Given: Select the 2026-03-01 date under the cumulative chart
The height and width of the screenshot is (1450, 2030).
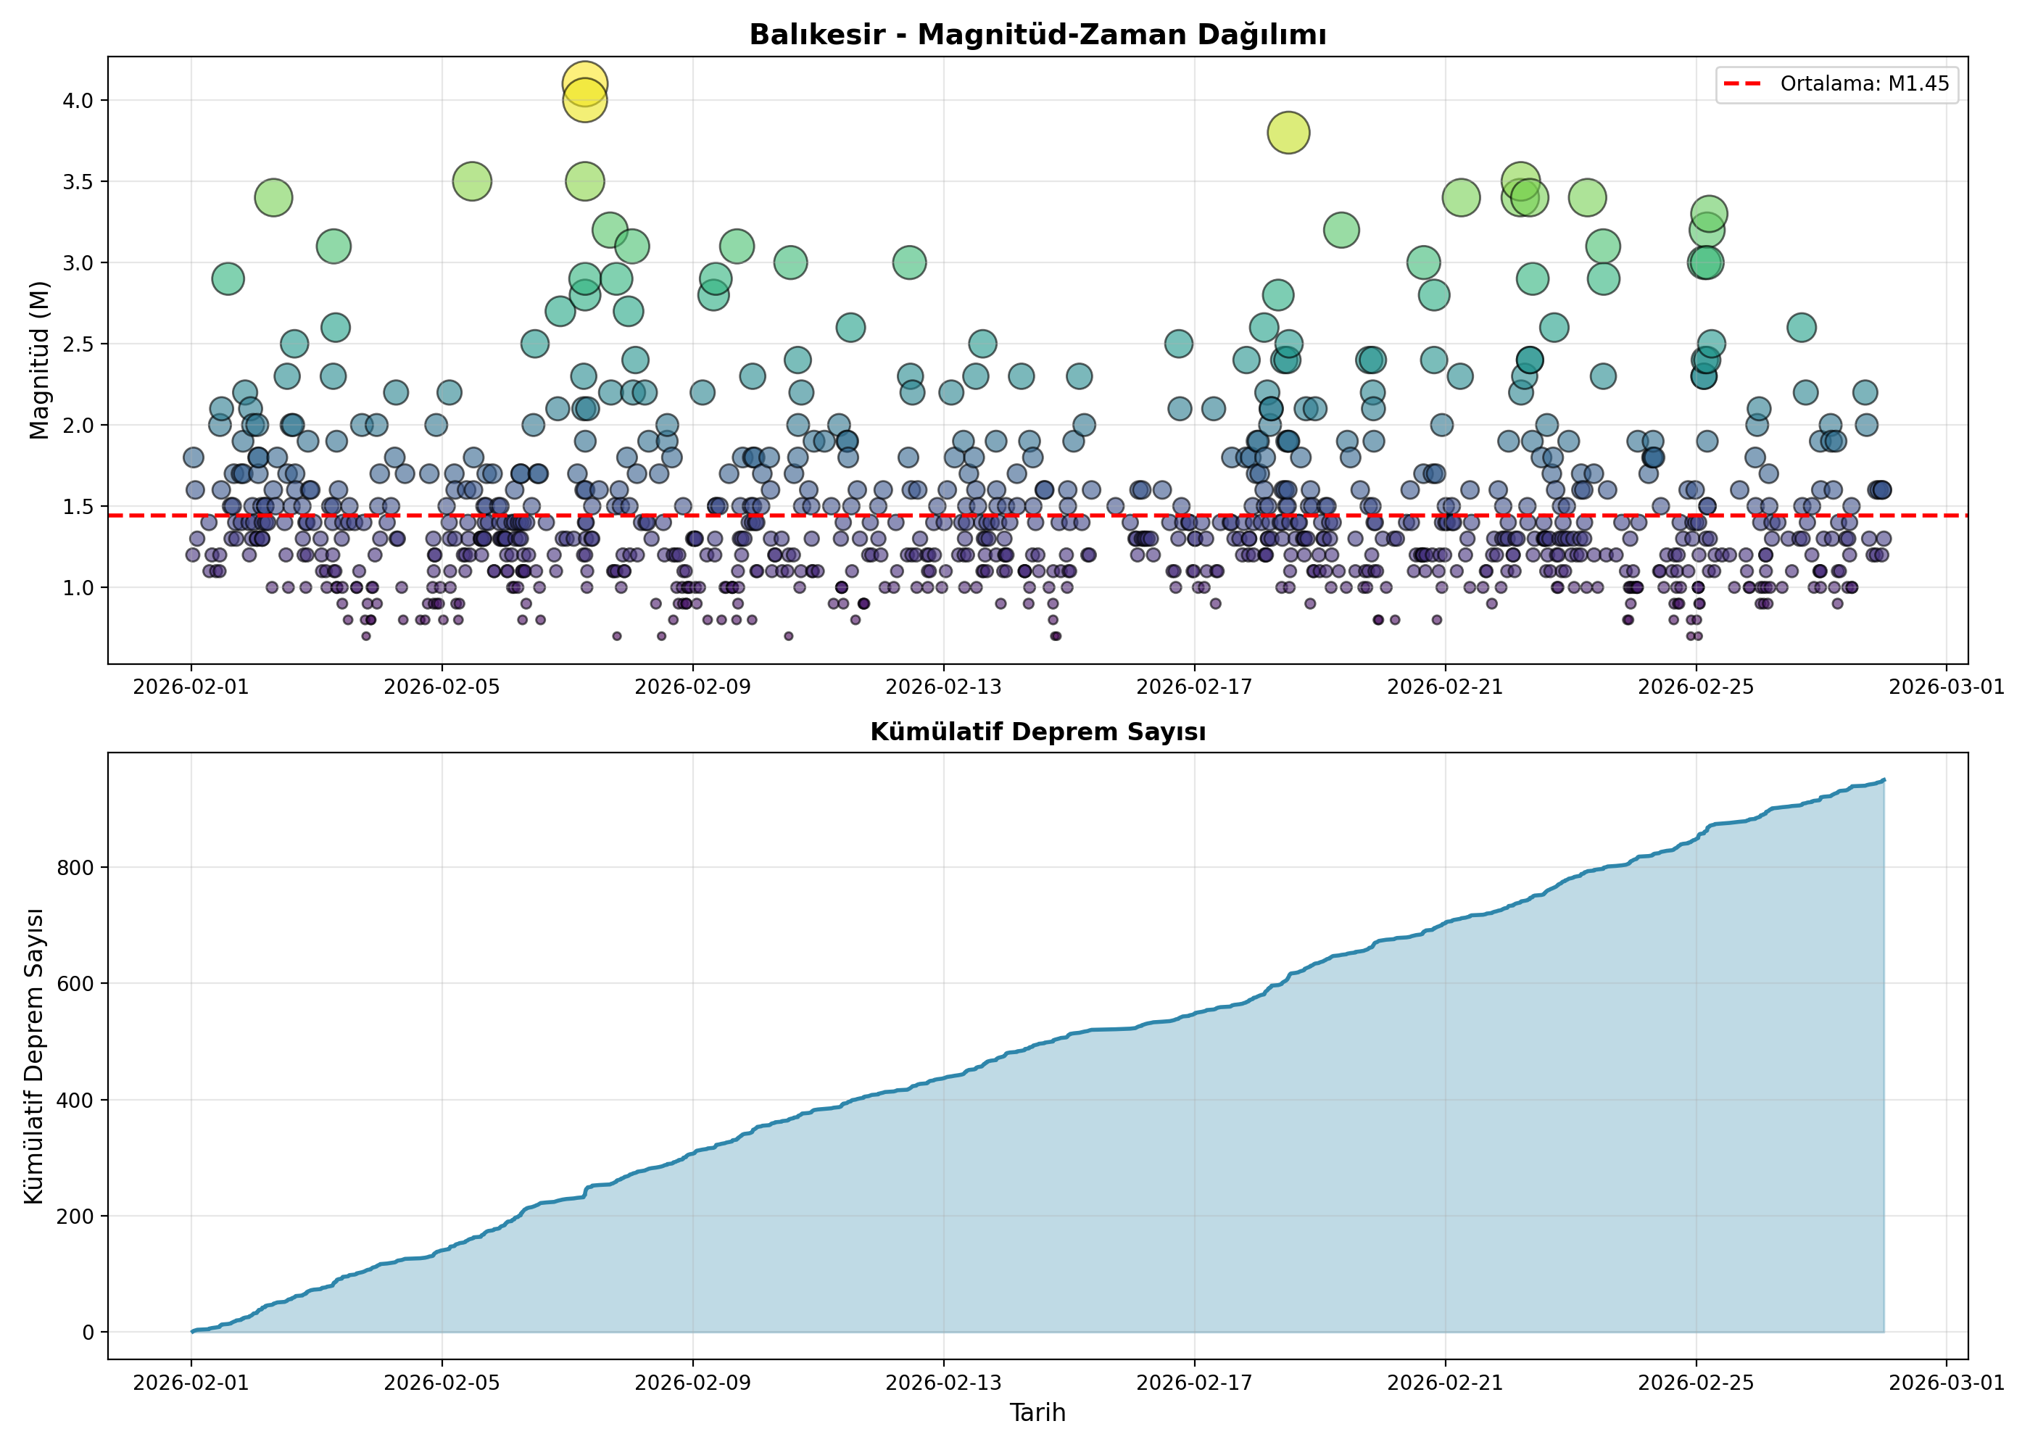Looking at the screenshot, I should pos(1947,1383).
